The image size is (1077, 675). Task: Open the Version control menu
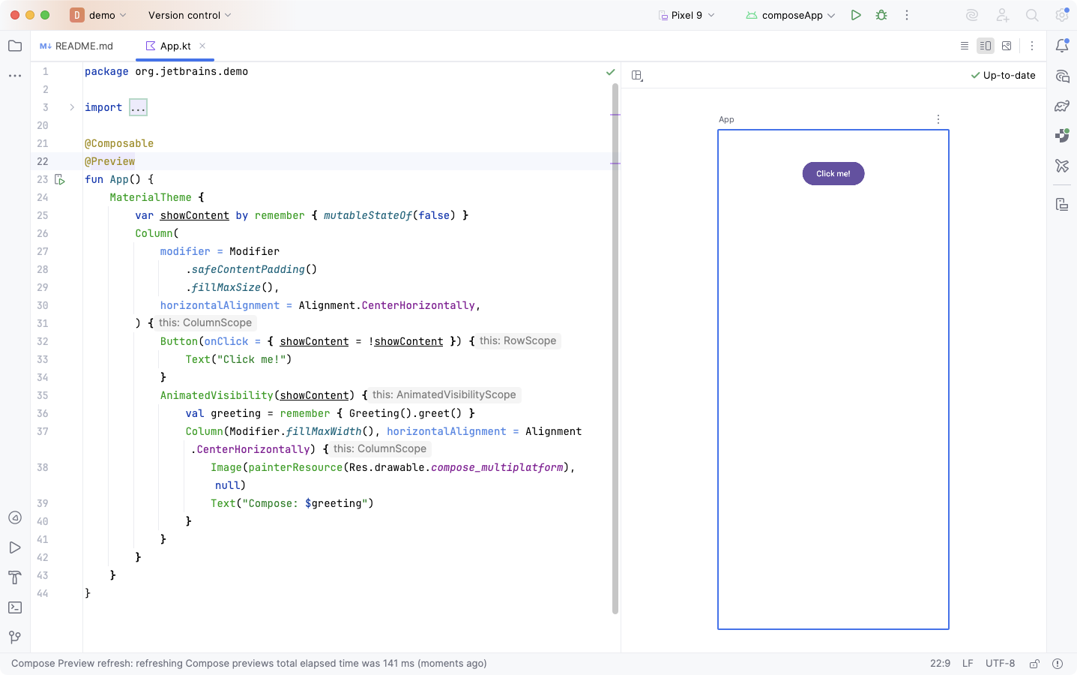187,14
